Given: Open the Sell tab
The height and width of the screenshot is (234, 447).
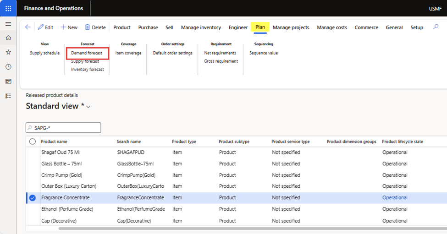Looking at the screenshot, I should 169,27.
